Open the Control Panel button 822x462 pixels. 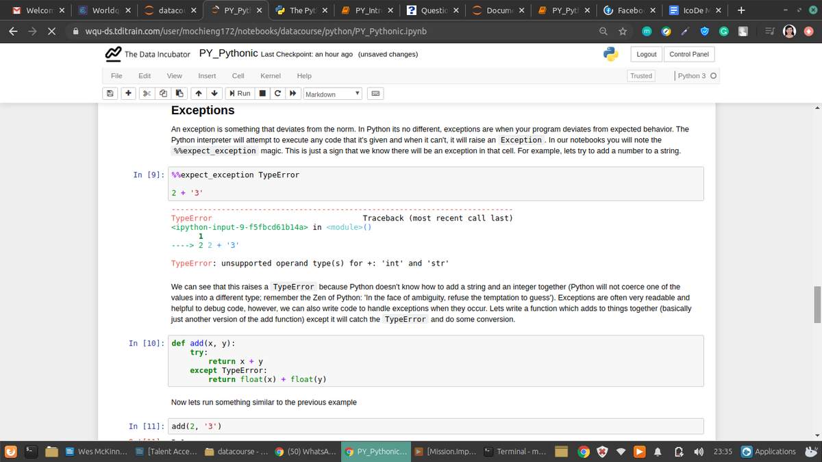pos(689,54)
